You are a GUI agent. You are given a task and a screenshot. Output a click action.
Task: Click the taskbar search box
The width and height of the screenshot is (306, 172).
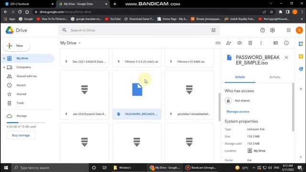50,168
